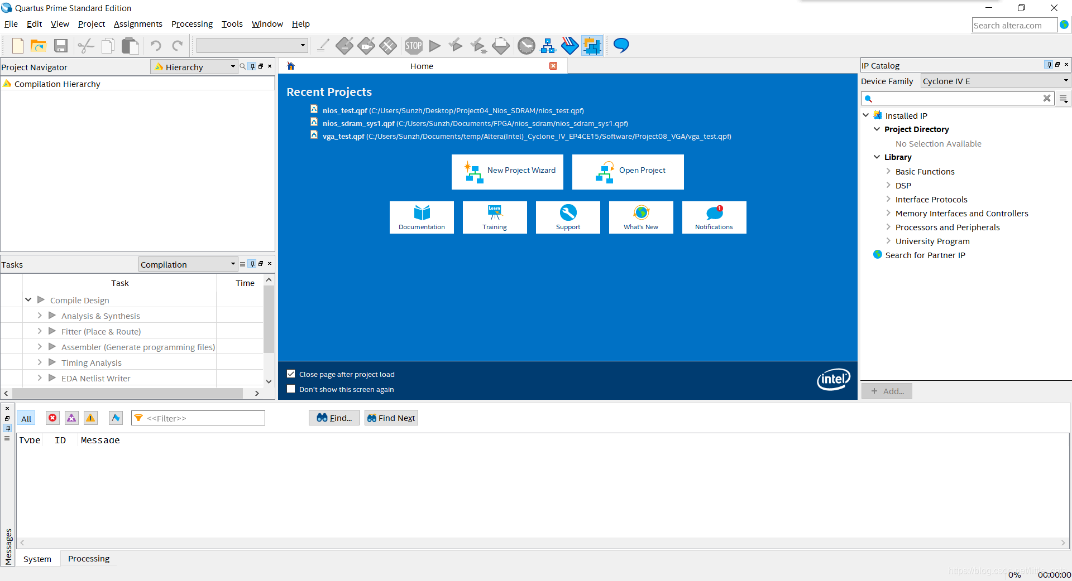This screenshot has width=1072, height=581.
Task: Toggle the error messages filter icon
Action: pyautogui.click(x=52, y=418)
